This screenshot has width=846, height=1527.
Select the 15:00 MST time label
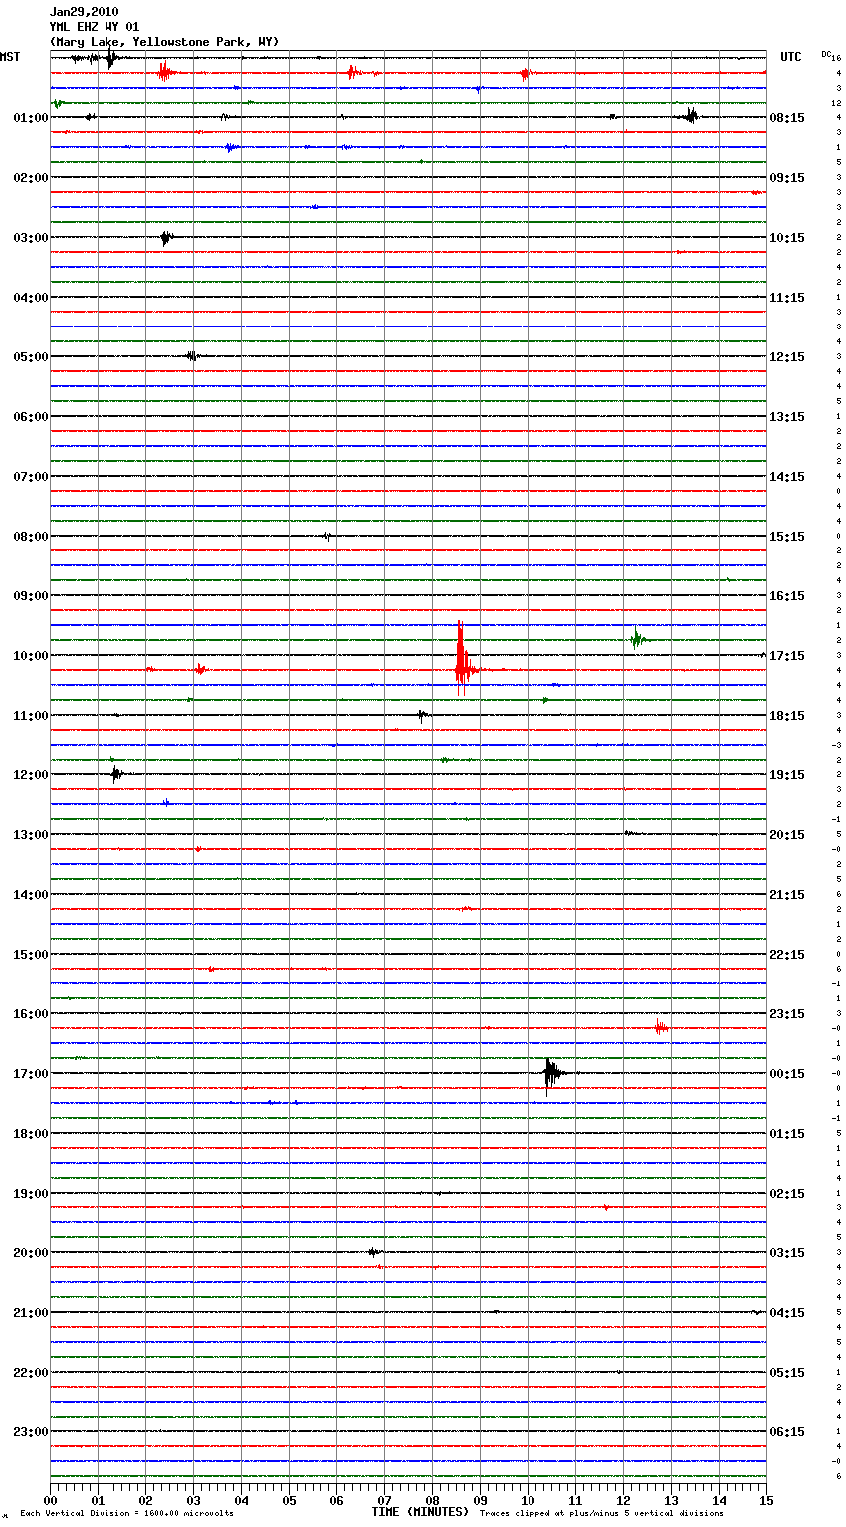pyautogui.click(x=31, y=955)
